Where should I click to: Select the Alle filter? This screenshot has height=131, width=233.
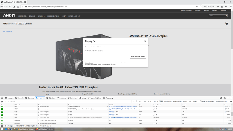(145, 101)
